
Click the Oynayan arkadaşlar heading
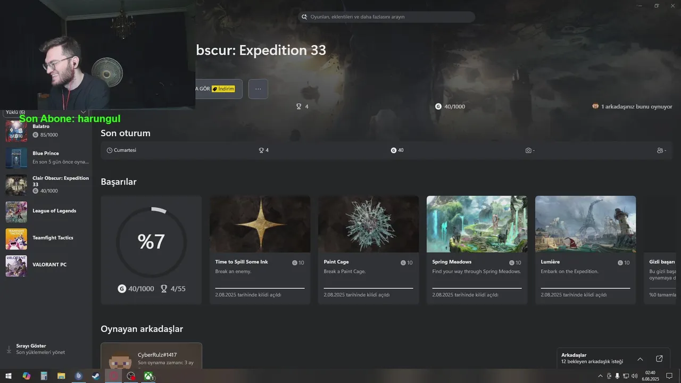[142, 329]
